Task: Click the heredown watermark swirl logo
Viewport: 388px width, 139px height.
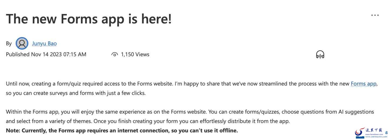Action: tap(360, 132)
